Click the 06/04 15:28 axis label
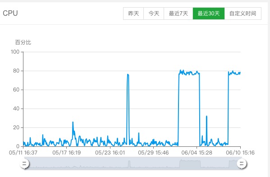The width and height of the screenshot is (270, 177). 197,153
